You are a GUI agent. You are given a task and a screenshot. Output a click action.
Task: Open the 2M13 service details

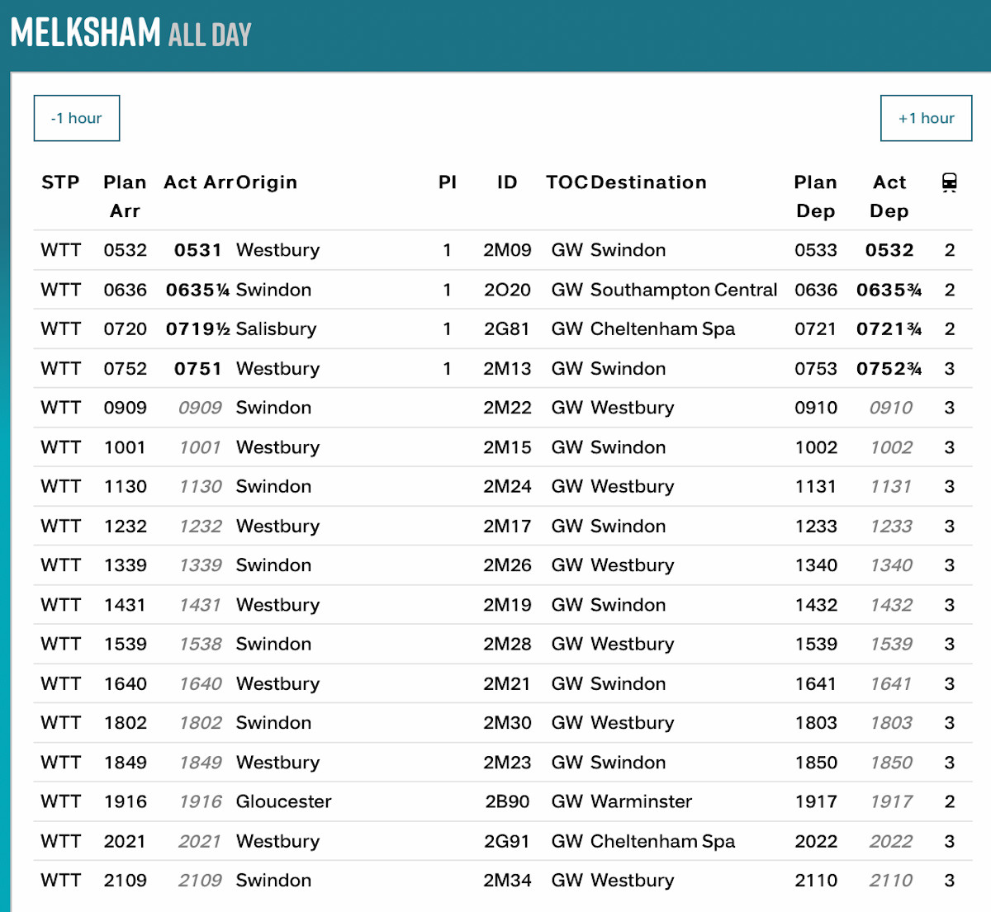click(507, 368)
